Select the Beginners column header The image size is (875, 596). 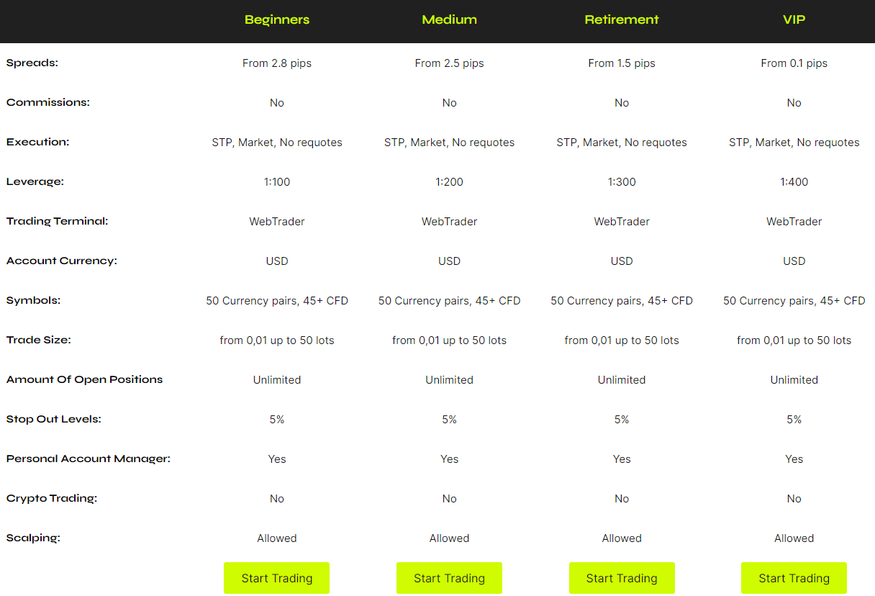277,19
